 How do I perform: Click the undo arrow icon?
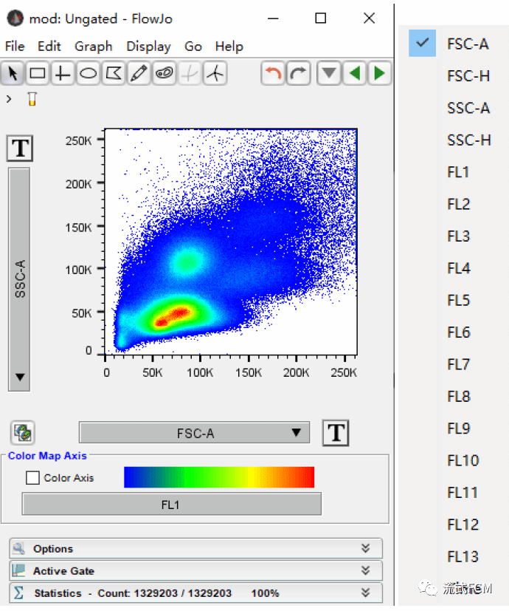(273, 74)
